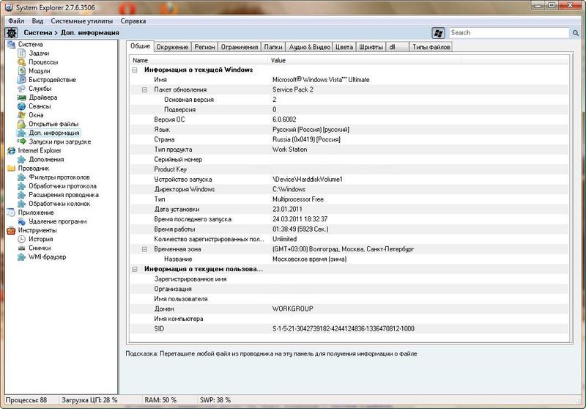Click the Дополнения puzzle icon
This screenshot has width=586, height=409.
[x=22, y=160]
